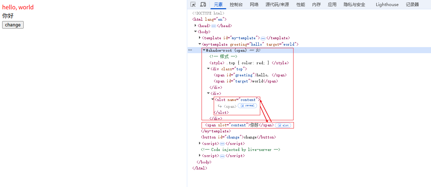
Task: Collapse the my-template greeting element
Action: tap(200, 44)
